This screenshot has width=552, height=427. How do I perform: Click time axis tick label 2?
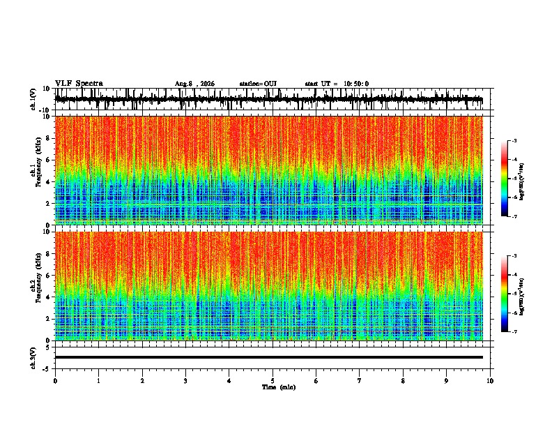coord(142,381)
